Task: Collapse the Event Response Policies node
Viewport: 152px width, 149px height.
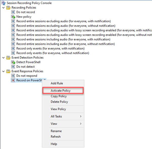Action: point(4,71)
